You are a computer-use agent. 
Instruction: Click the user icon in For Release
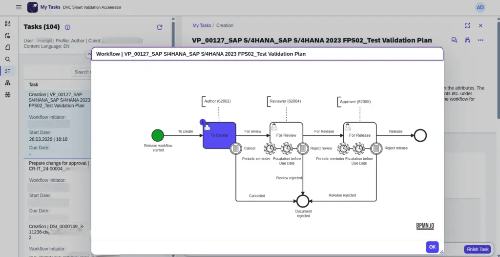pos(348,127)
